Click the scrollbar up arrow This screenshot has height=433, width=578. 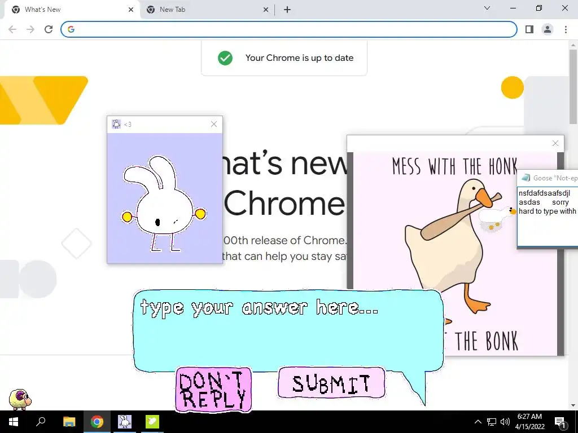tap(573, 44)
